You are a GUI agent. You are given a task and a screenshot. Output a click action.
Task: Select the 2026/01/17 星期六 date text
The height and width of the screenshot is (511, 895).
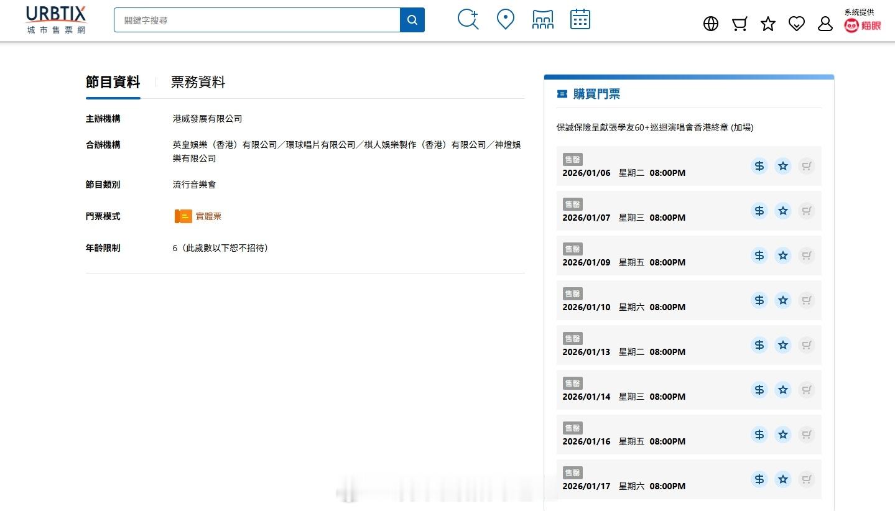click(603, 486)
